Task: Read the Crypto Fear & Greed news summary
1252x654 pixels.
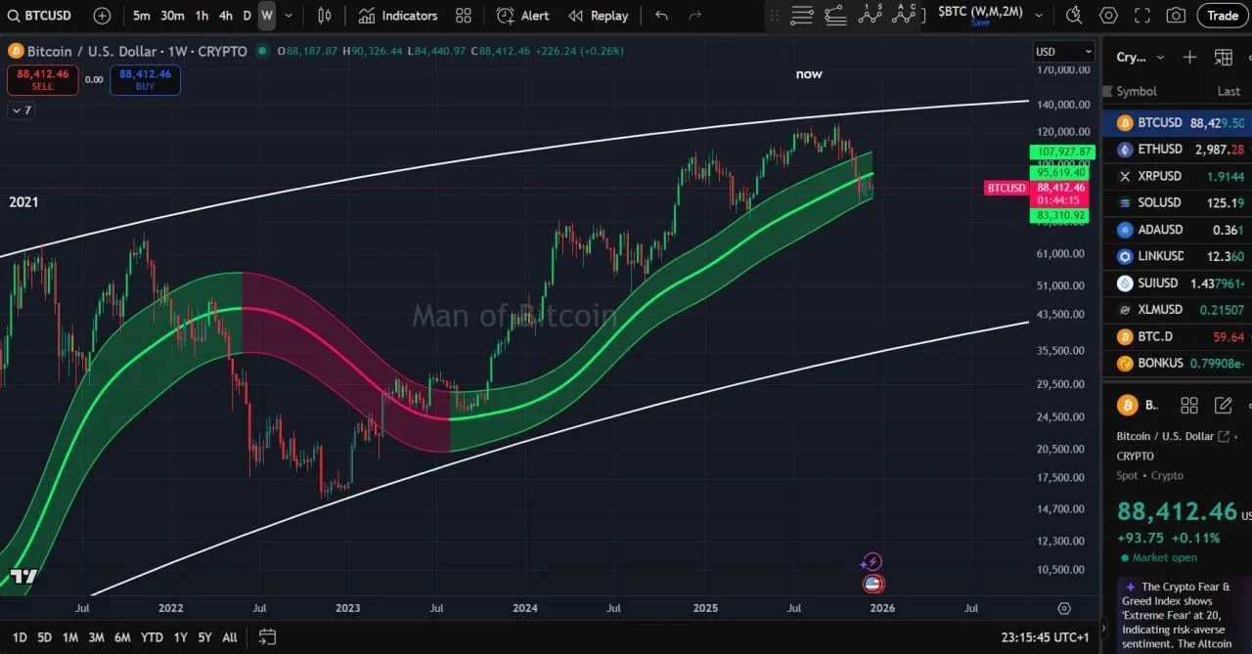Action: [x=1184, y=616]
